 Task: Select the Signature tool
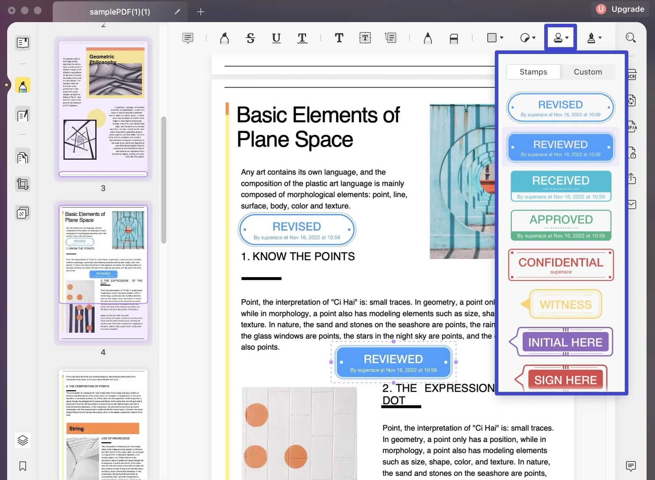pos(591,38)
